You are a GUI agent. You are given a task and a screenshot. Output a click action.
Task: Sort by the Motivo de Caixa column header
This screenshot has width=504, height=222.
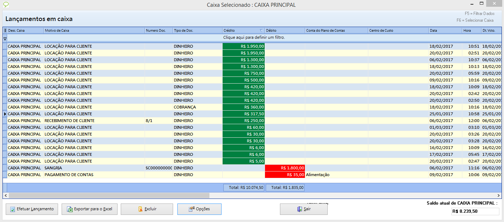(x=94, y=31)
